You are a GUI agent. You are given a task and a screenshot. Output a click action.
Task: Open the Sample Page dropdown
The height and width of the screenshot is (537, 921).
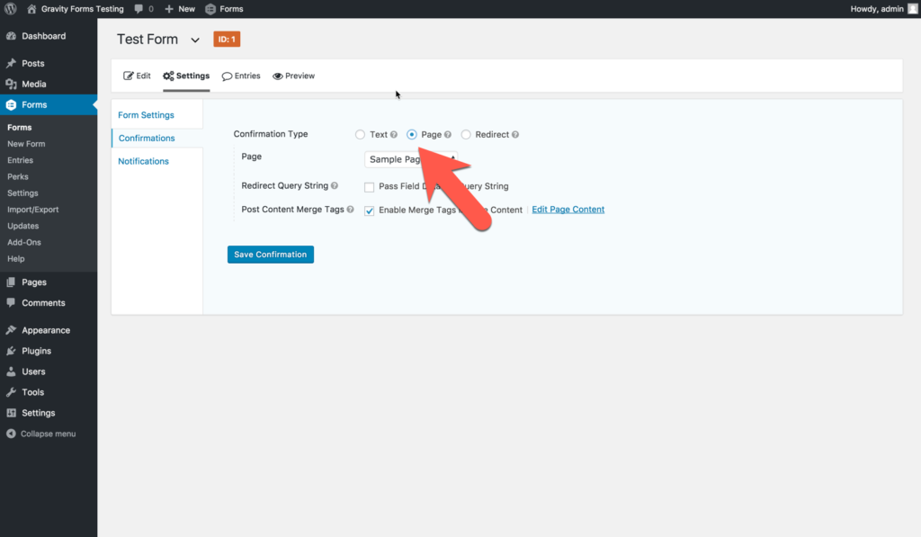pos(411,159)
